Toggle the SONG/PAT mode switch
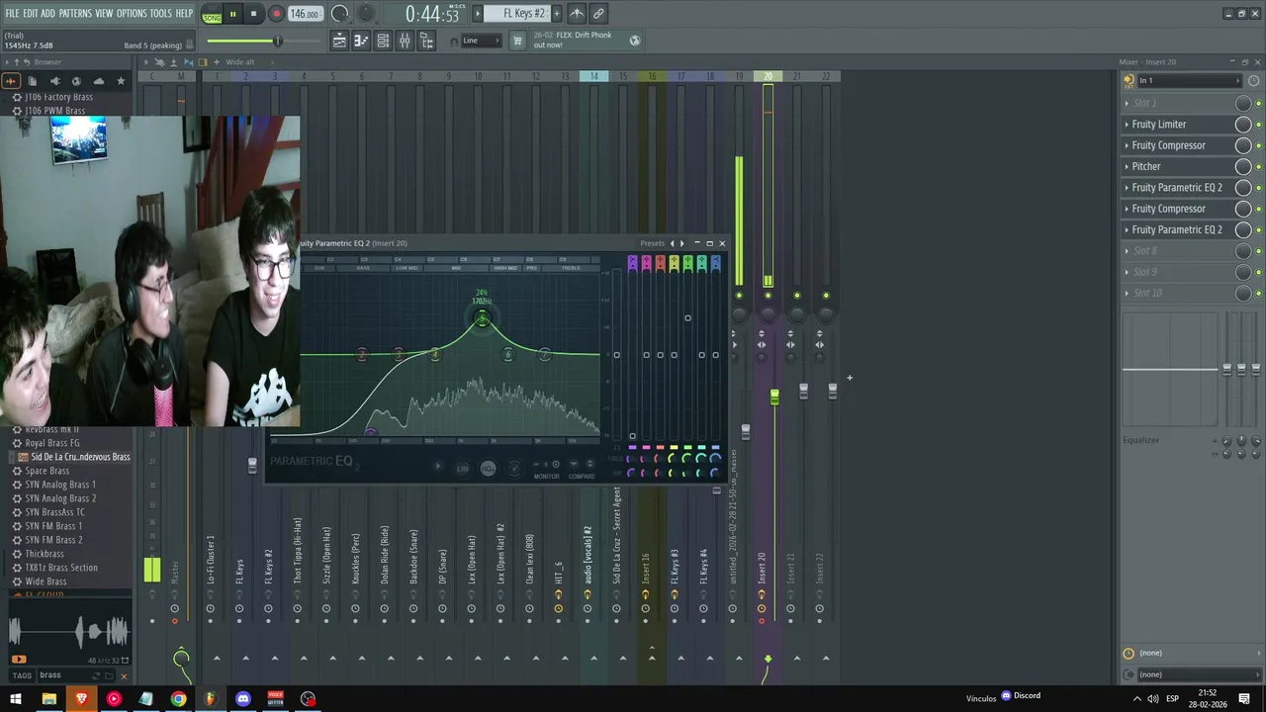Screen dimensions: 1266x712 pyautogui.click(x=212, y=15)
